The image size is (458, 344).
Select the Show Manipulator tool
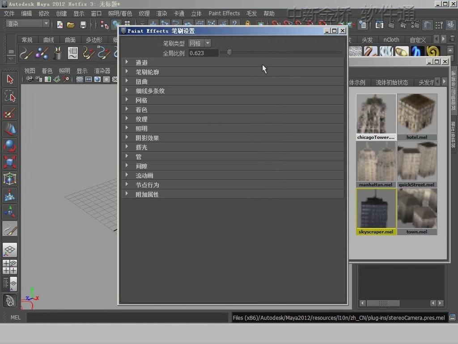pos(10,211)
